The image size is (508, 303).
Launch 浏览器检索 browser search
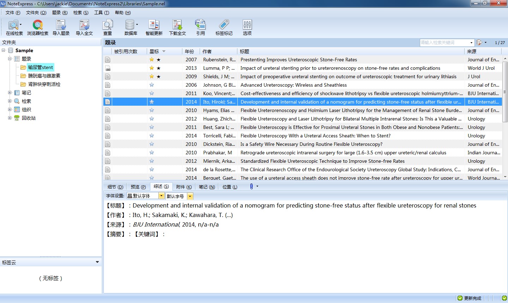click(38, 27)
